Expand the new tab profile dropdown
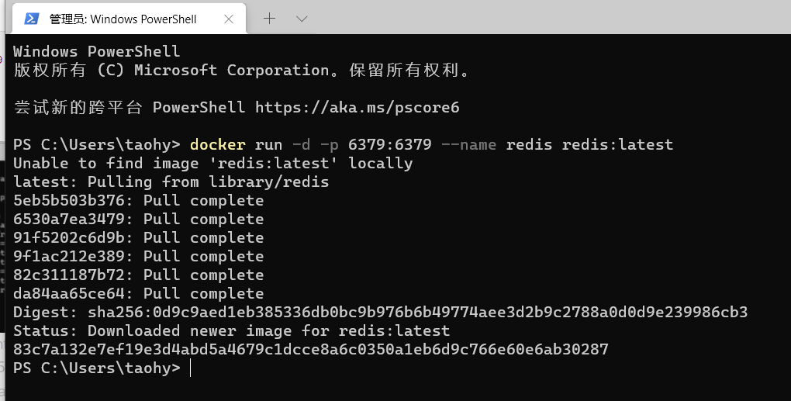This screenshot has width=791, height=401. pyautogui.click(x=302, y=19)
